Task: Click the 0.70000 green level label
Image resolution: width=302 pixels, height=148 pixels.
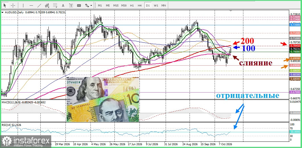Action: point(295,52)
